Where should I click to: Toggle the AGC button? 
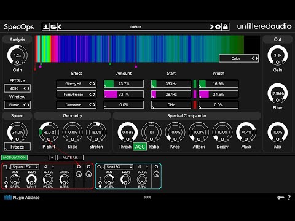click(140, 147)
